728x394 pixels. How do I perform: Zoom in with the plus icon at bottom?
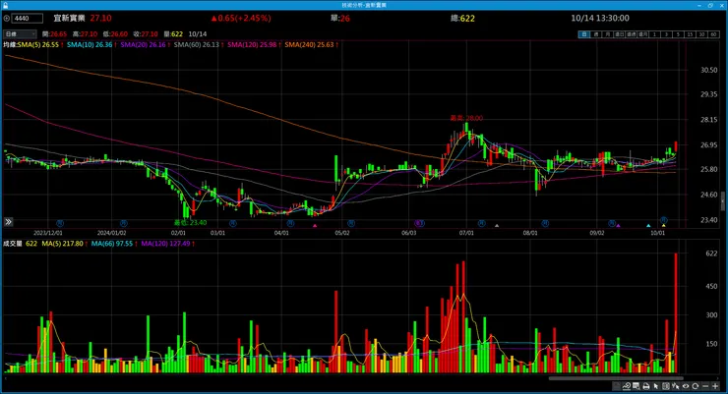(x=715, y=386)
